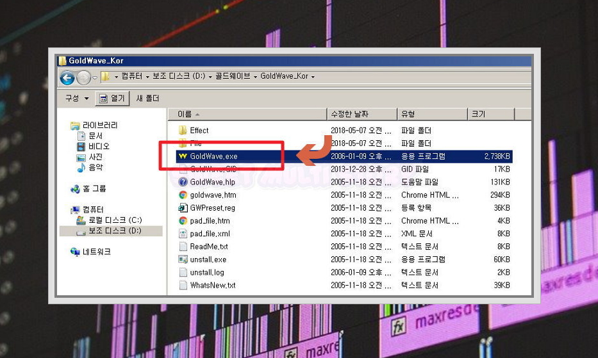Image resolution: width=598 pixels, height=358 pixels.
Task: Sort by 수정한 날짜 column header
Action: click(362, 114)
